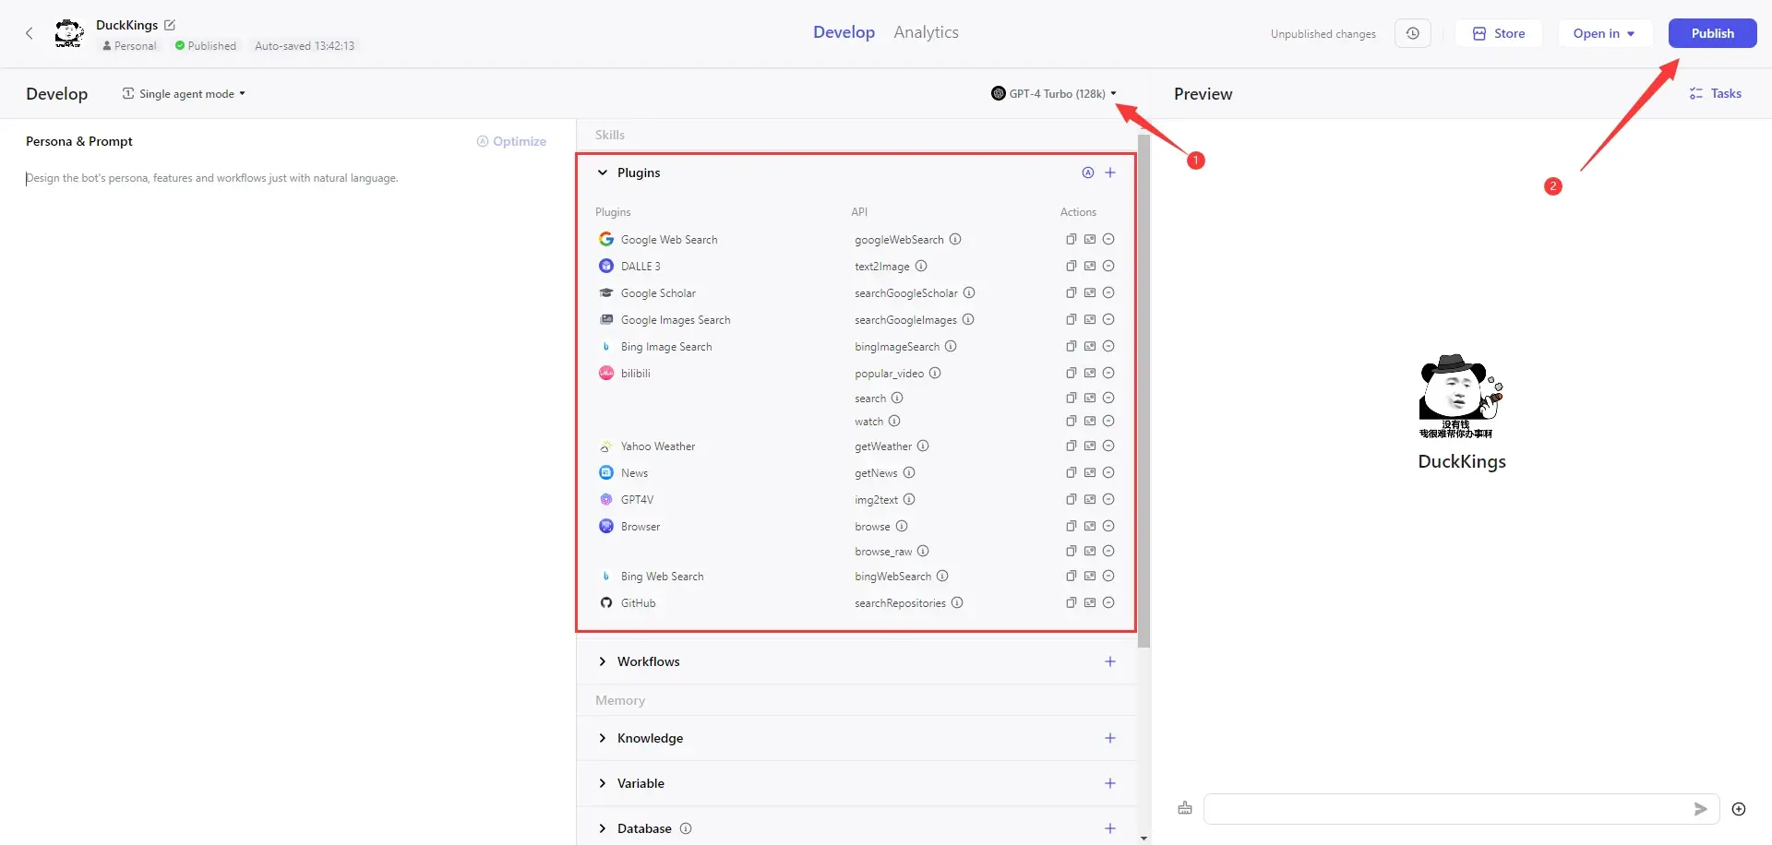Edit parameters for bingImageSearch API
Viewport: 1772px width, 845px height.
[1090, 346]
